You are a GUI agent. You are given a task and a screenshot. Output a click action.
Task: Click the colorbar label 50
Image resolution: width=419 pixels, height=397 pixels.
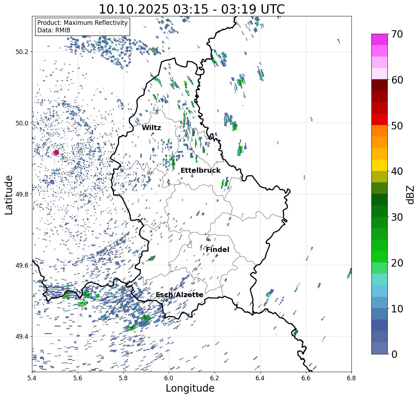[x=397, y=125]
